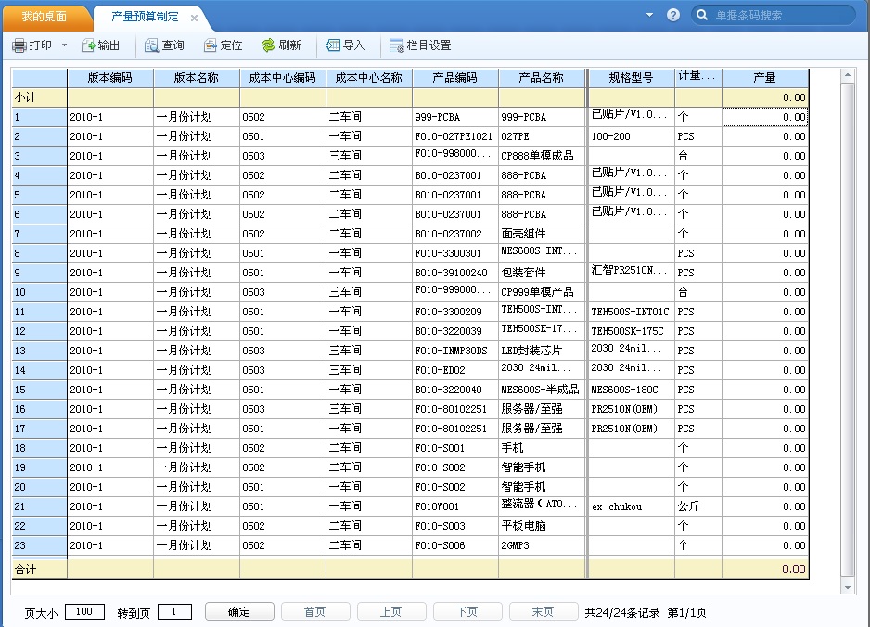Screen dimensions: 870x627
Task: Click the 产品名称 column header
Action: click(x=542, y=78)
